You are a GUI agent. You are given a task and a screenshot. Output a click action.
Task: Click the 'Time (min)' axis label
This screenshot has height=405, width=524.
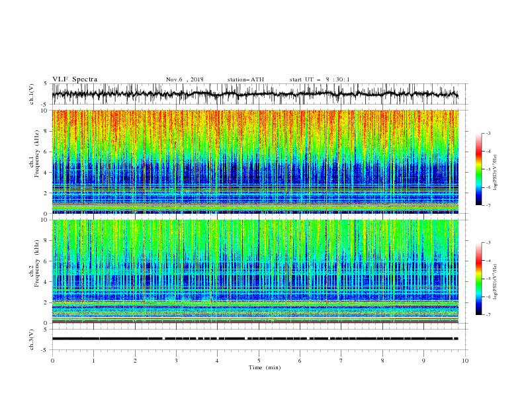pyautogui.click(x=265, y=367)
